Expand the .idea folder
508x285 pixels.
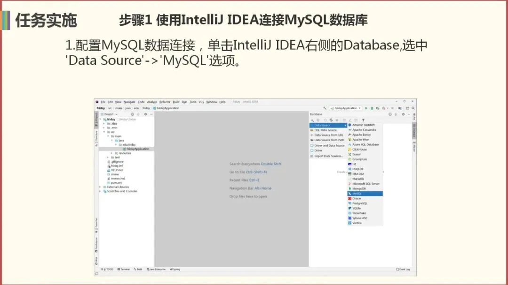click(104, 124)
